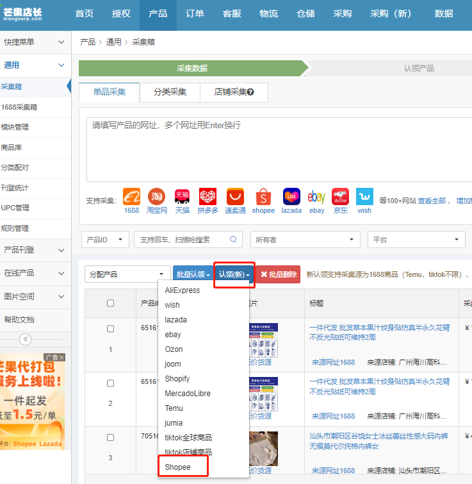The height and width of the screenshot is (484, 472).
Task: Switch to the 分类采集 tab
Action: coord(170,92)
